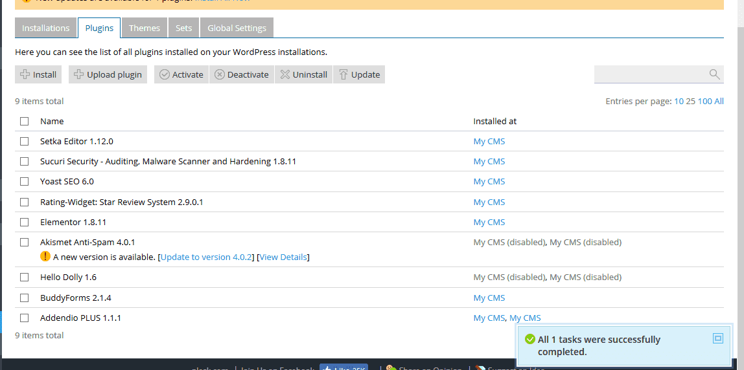Click the Deactivate button
The image size is (744, 370).
242,74
